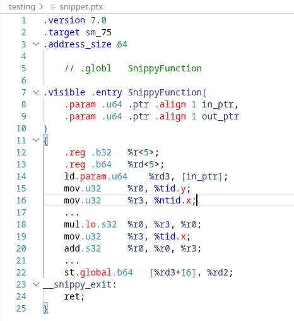The image size is (294, 321).
Task: Place cursor on '.version' directive
Action: point(64,20)
